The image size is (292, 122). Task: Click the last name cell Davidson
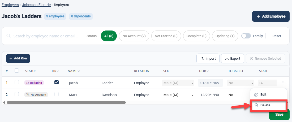tap(109, 95)
